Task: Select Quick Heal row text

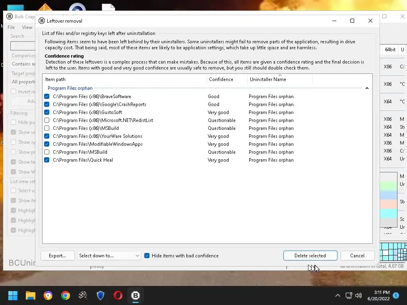Action: click(x=83, y=160)
